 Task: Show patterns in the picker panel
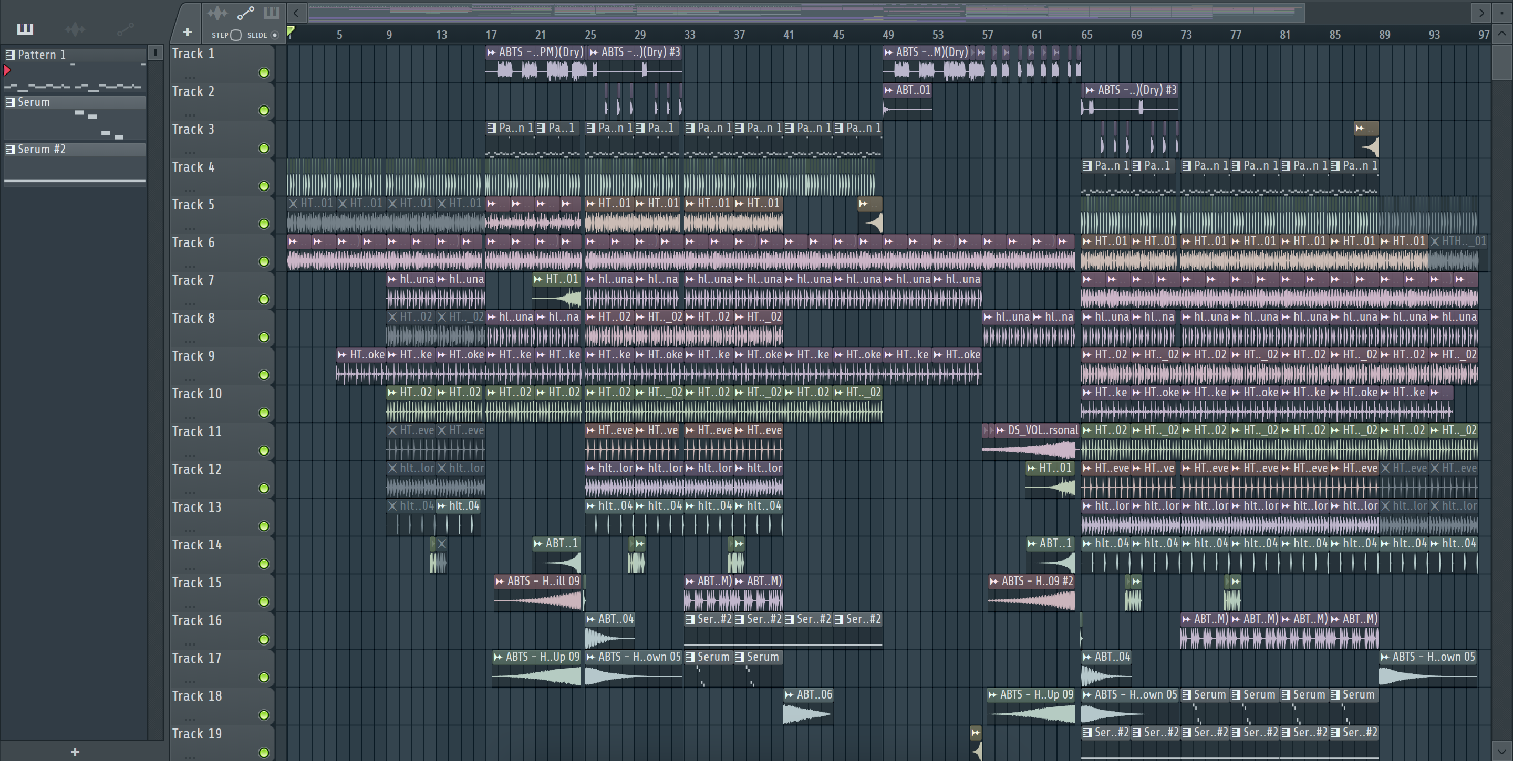click(x=25, y=29)
